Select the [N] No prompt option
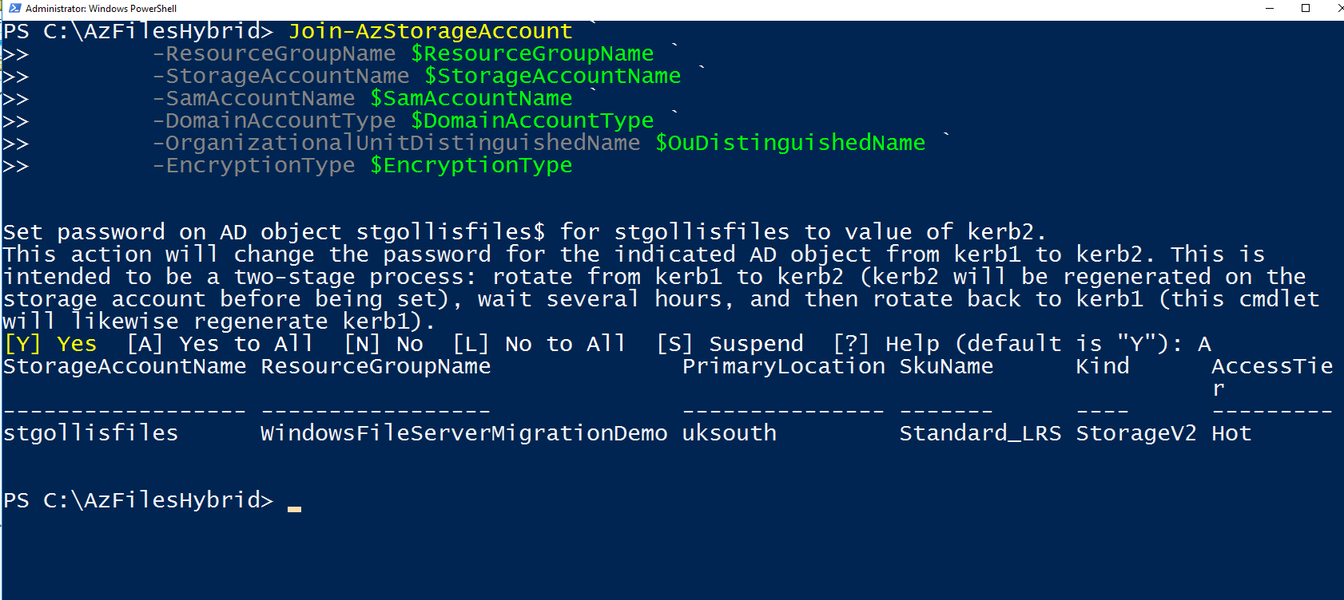Image resolution: width=1344 pixels, height=600 pixels. 387,343
